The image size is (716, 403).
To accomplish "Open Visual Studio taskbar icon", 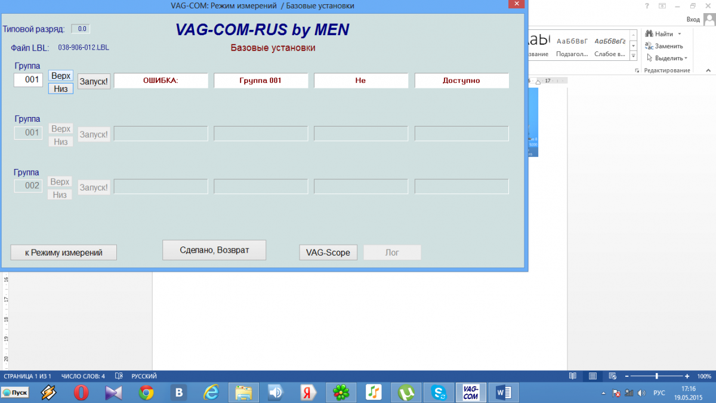I will coord(113,392).
